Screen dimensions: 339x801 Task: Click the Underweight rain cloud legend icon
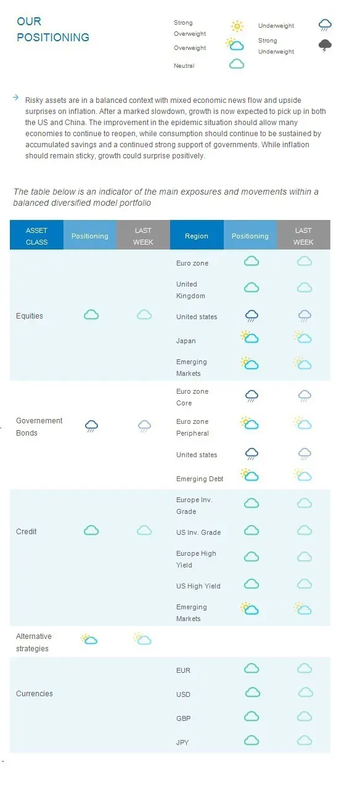click(325, 25)
